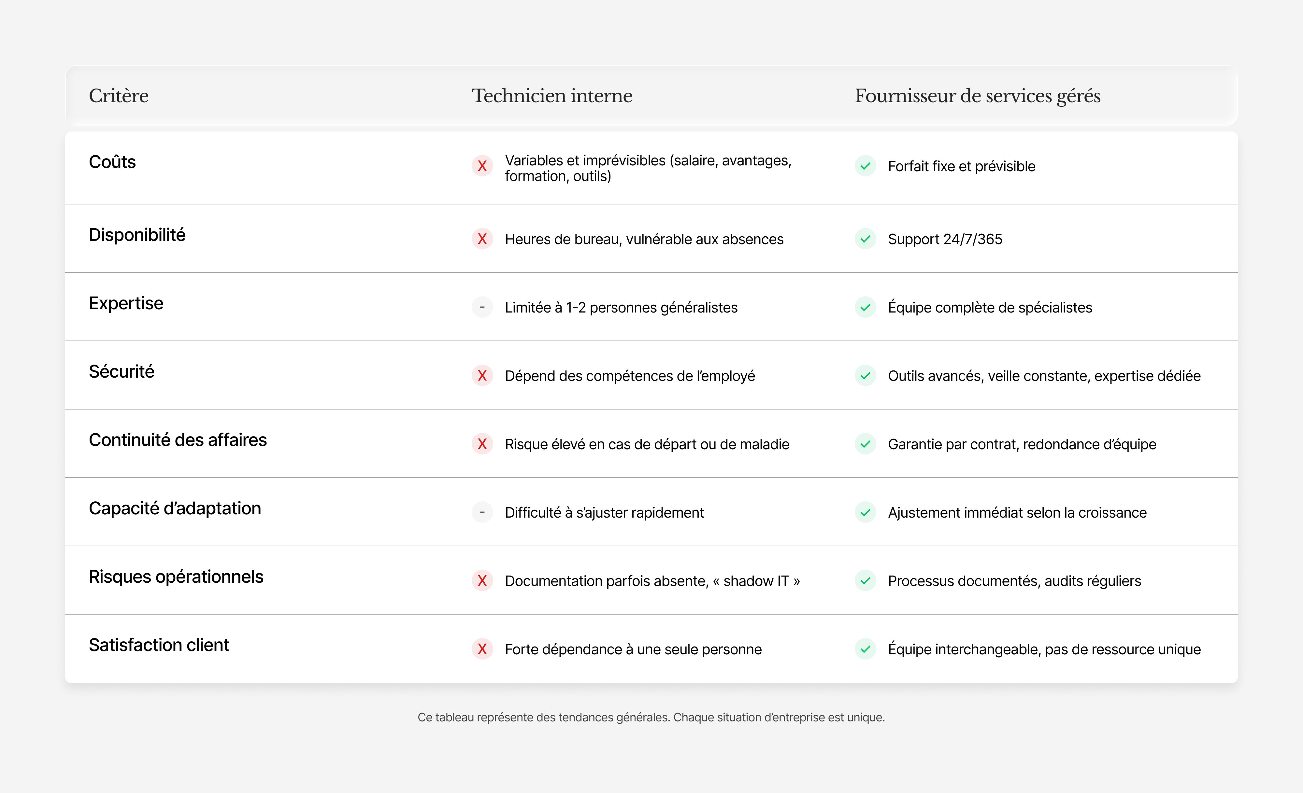Click the red X badge beside Forte dépendance

pyautogui.click(x=482, y=649)
